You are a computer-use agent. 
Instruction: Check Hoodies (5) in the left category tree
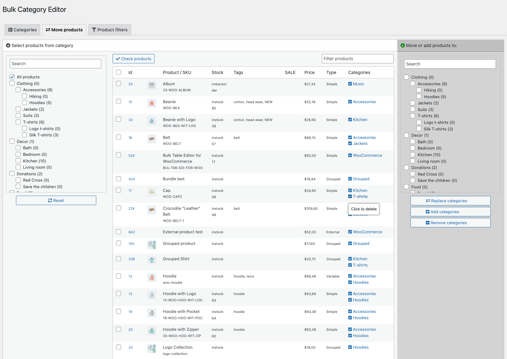click(24, 103)
